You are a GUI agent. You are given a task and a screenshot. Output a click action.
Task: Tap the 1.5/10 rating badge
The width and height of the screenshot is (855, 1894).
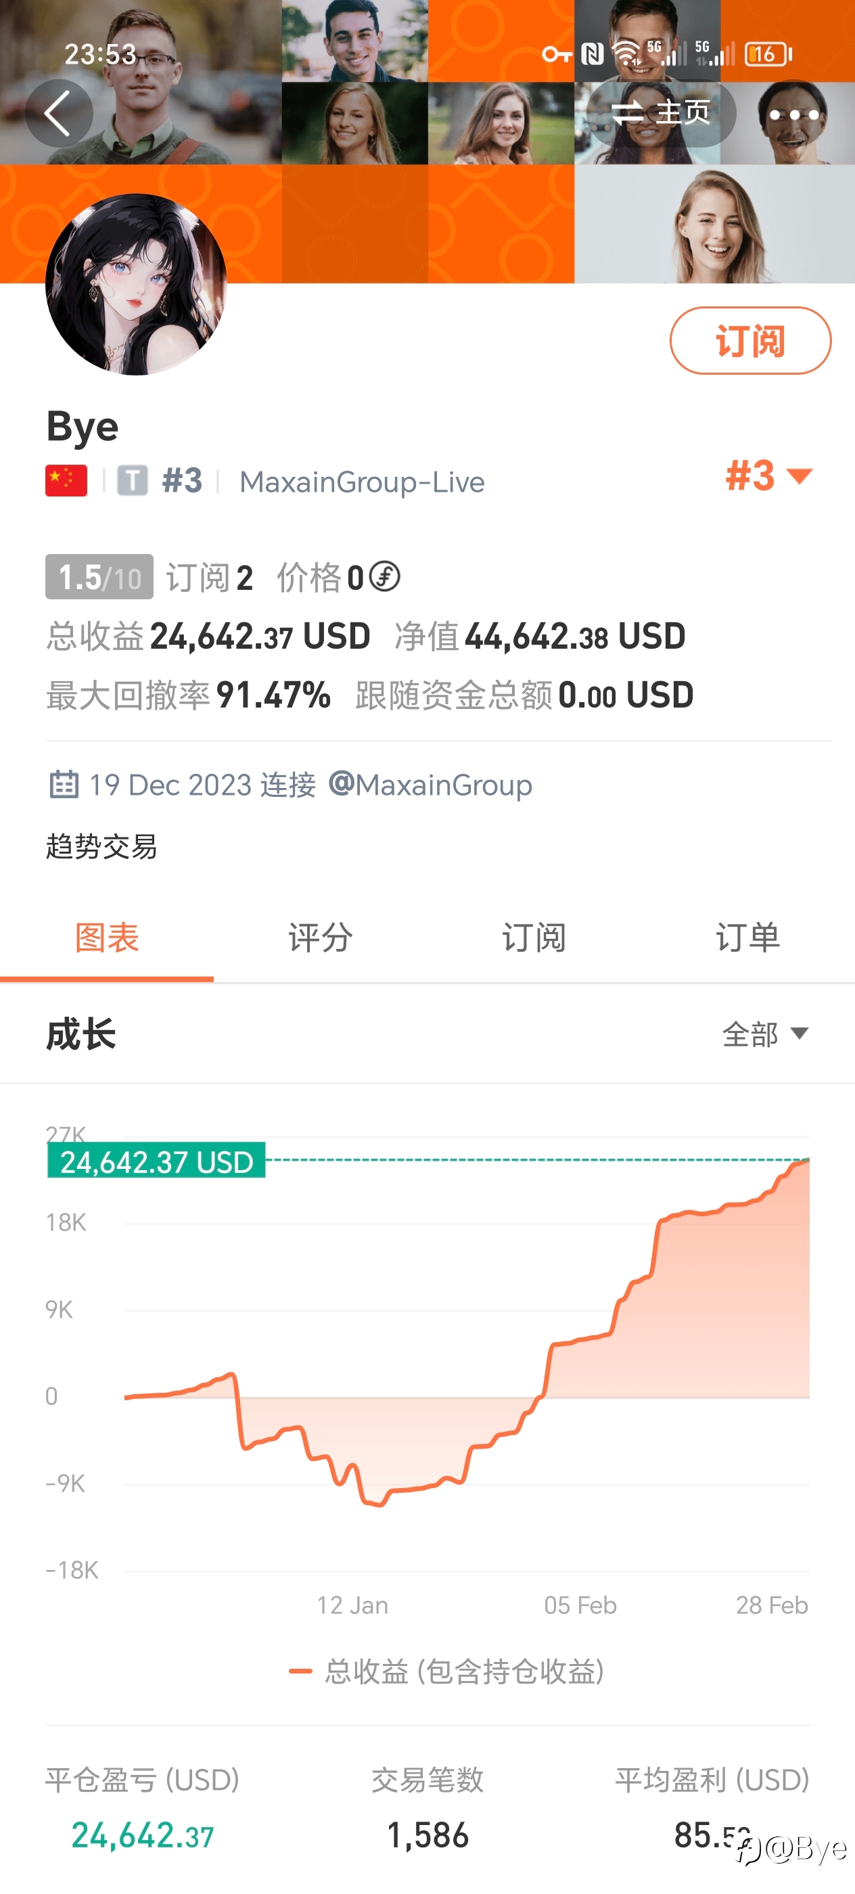pyautogui.click(x=99, y=577)
